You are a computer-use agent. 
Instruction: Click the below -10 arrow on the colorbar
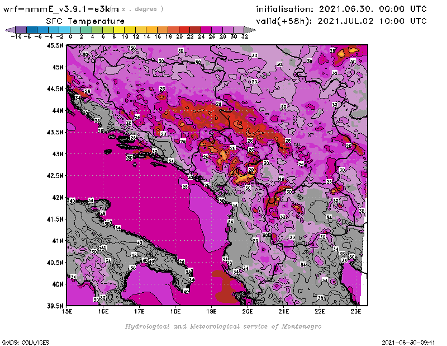click(x=10, y=30)
